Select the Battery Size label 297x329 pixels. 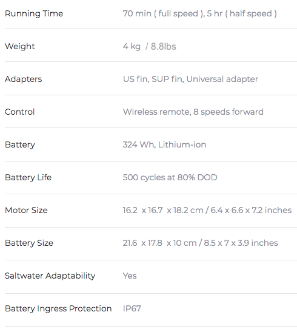click(x=29, y=243)
